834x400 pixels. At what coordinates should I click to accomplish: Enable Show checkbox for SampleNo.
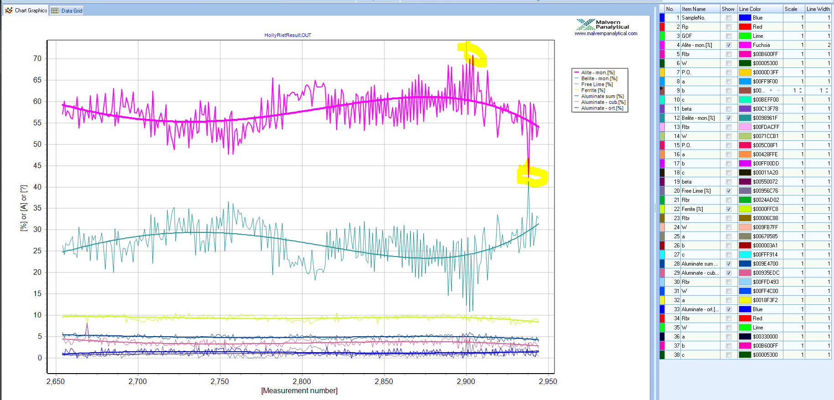(x=729, y=18)
